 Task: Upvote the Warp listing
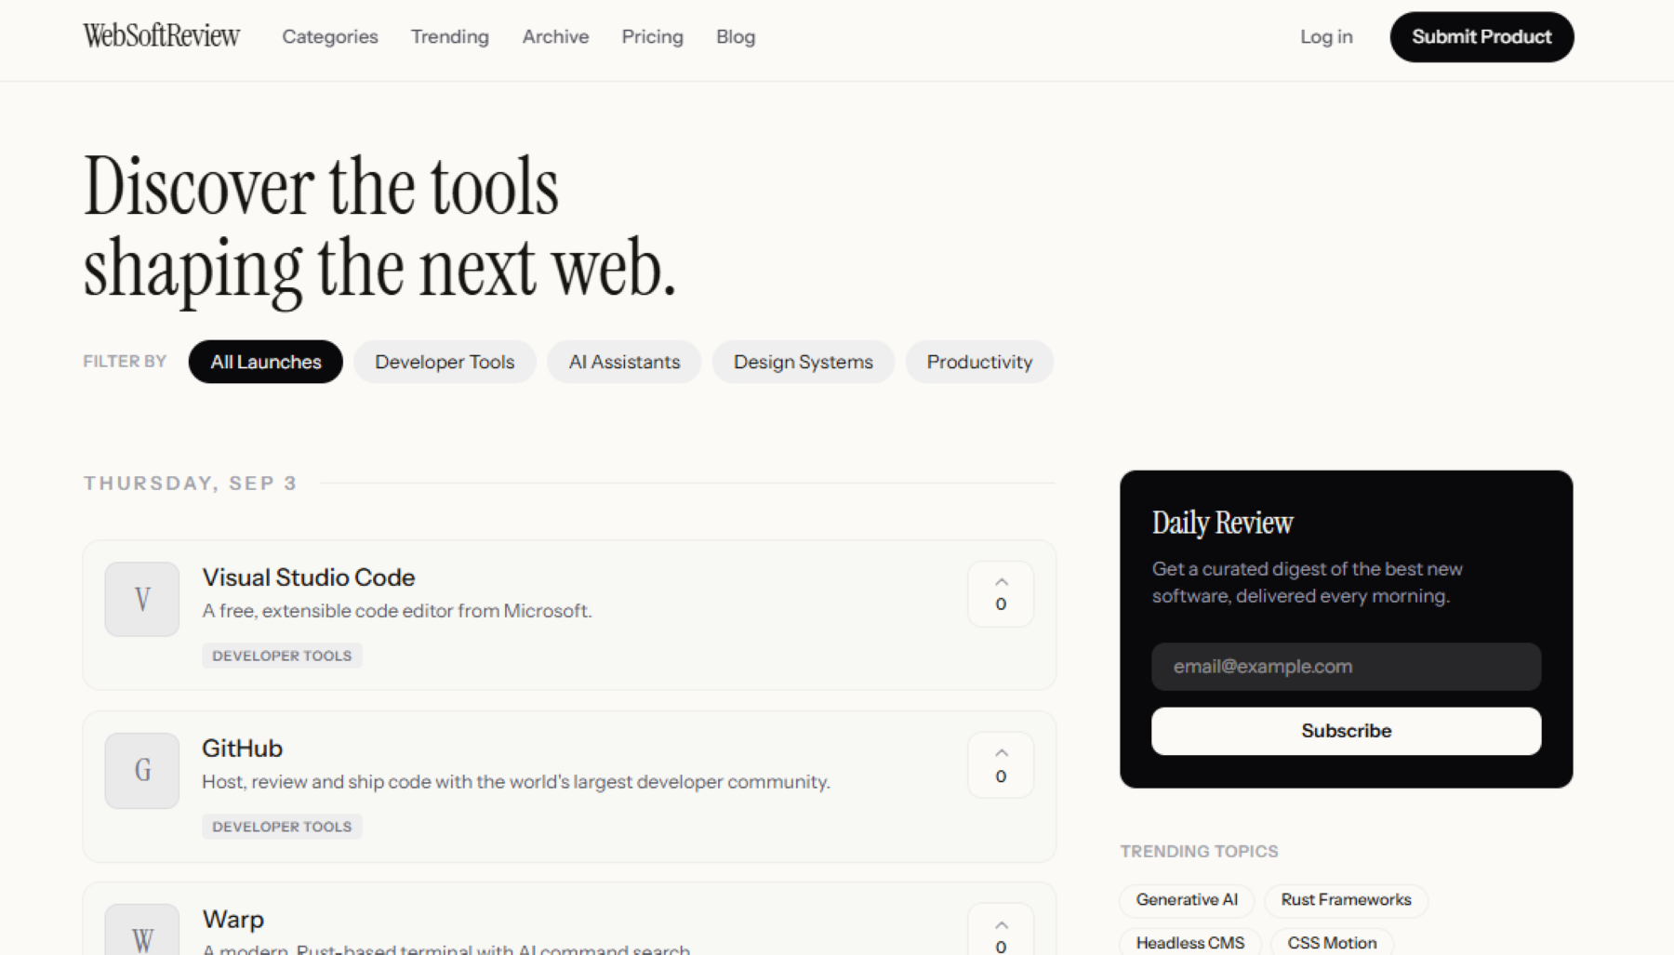pyautogui.click(x=1001, y=930)
